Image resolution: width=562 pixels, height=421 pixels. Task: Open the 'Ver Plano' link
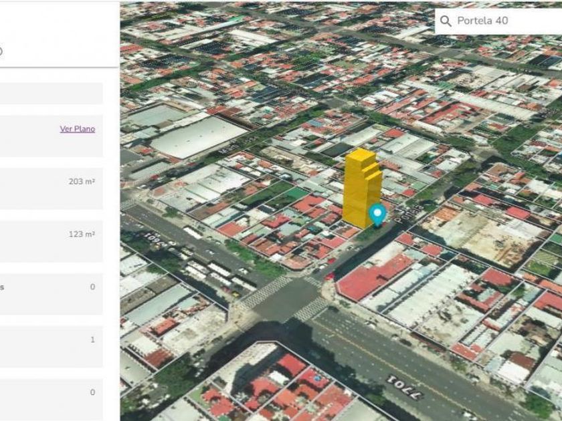tap(78, 129)
